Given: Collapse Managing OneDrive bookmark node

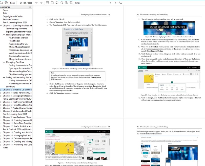Looking at the screenshot, I should point(4,62).
